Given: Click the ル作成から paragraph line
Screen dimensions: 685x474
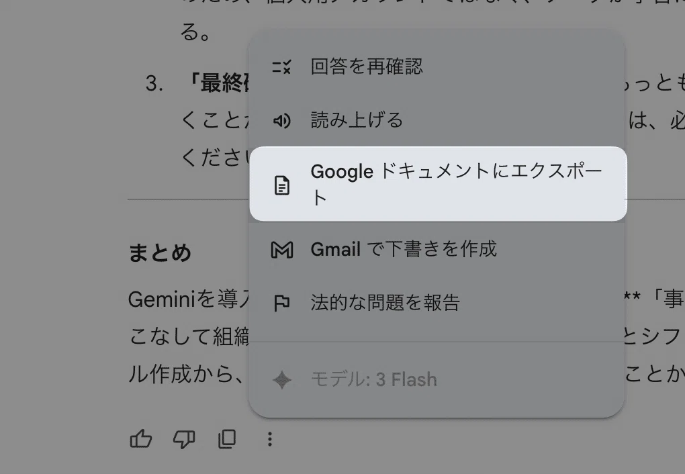Looking at the screenshot, I should 187,375.
